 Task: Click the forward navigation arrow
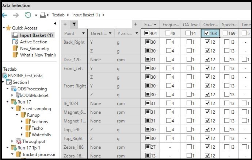(x=16, y=15)
